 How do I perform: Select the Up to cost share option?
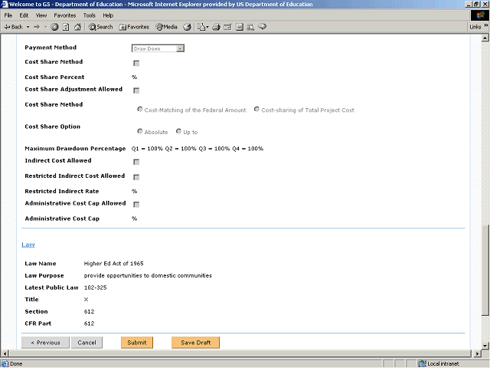click(178, 131)
